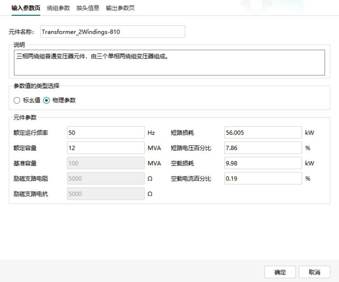
Task: Choose the 物理参数 radio option
Action: (x=46, y=100)
